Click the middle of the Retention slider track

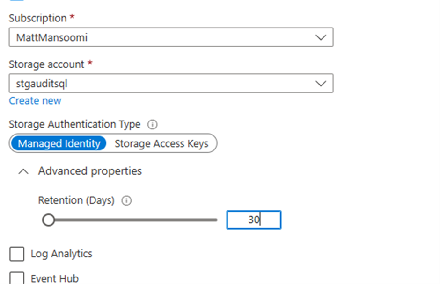pyautogui.click(x=133, y=220)
